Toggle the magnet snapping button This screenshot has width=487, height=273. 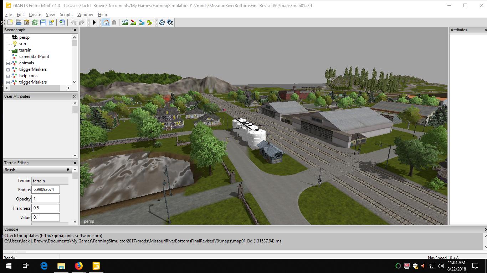(x=114, y=22)
